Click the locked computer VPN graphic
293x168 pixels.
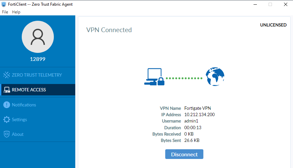(154, 77)
